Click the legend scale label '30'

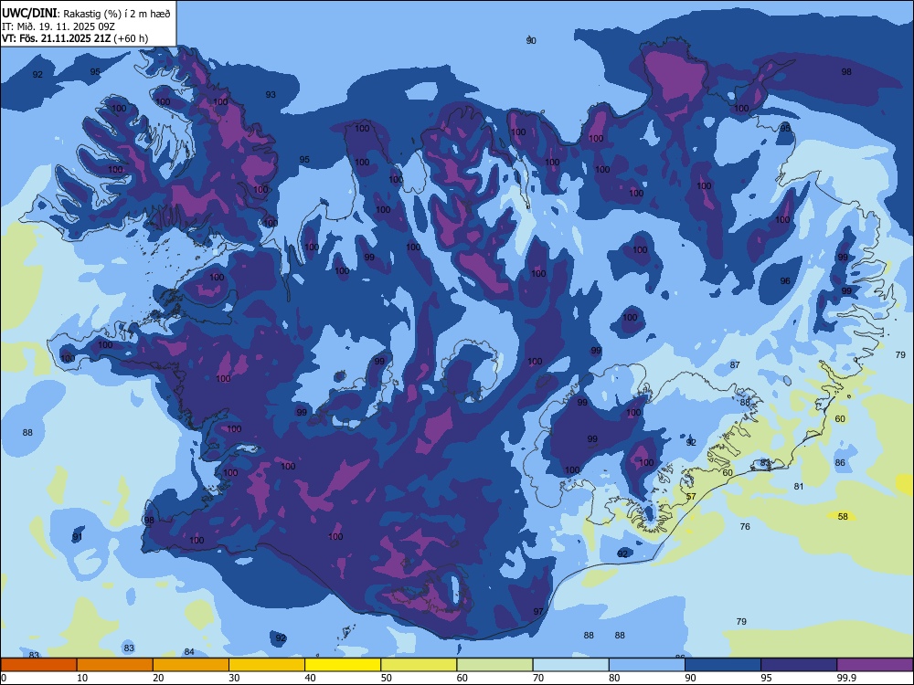[x=234, y=678]
